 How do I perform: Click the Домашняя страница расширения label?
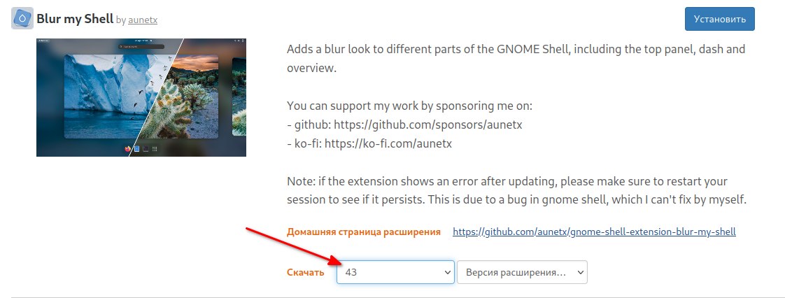pos(364,232)
